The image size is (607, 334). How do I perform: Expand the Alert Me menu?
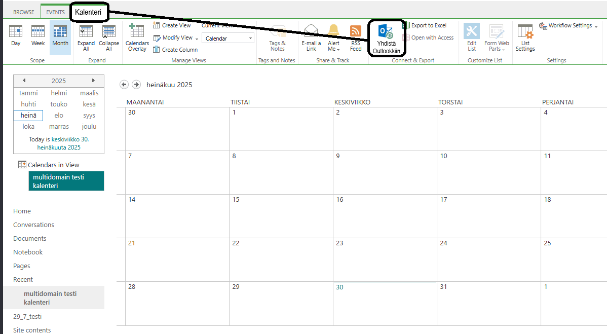pyautogui.click(x=333, y=37)
